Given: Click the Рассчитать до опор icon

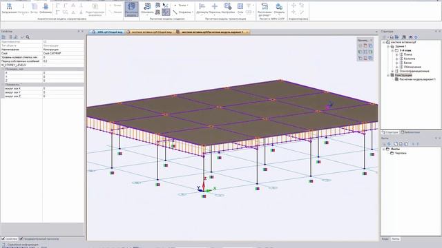Looking at the screenshot, I should pyautogui.click(x=265, y=9).
